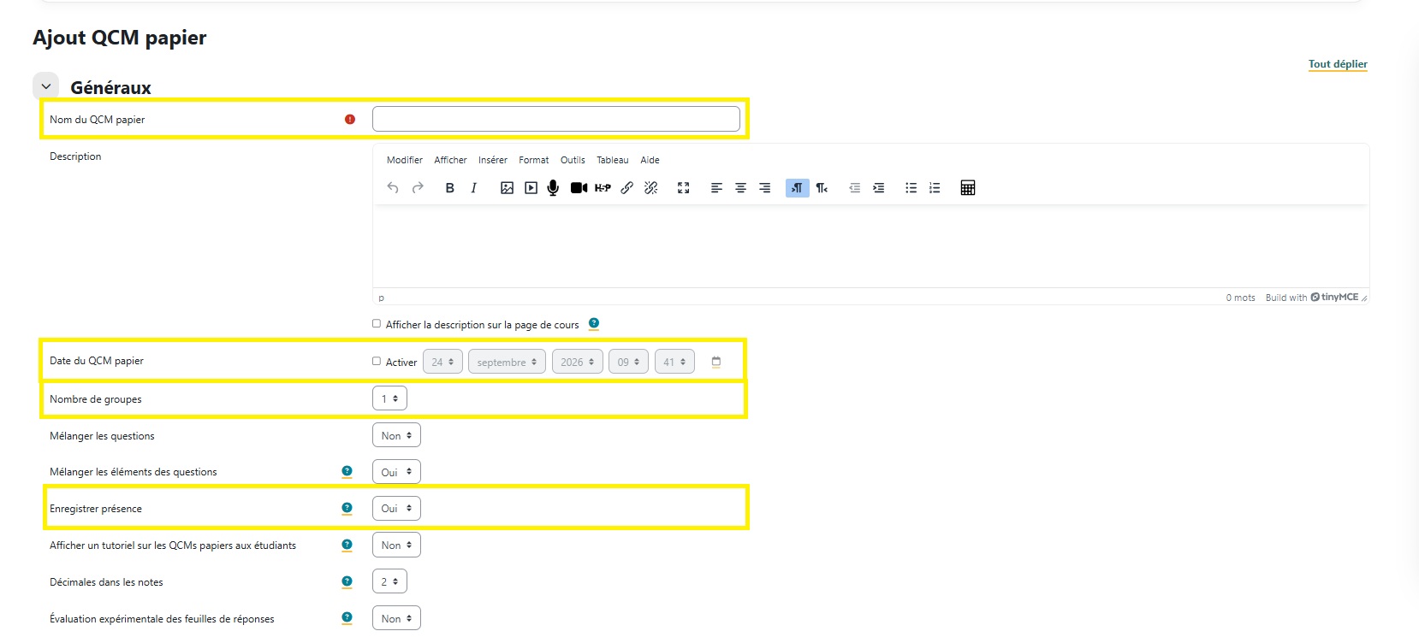Click the bullet list icon
Image resolution: width=1419 pixels, height=637 pixels.
pyautogui.click(x=911, y=188)
